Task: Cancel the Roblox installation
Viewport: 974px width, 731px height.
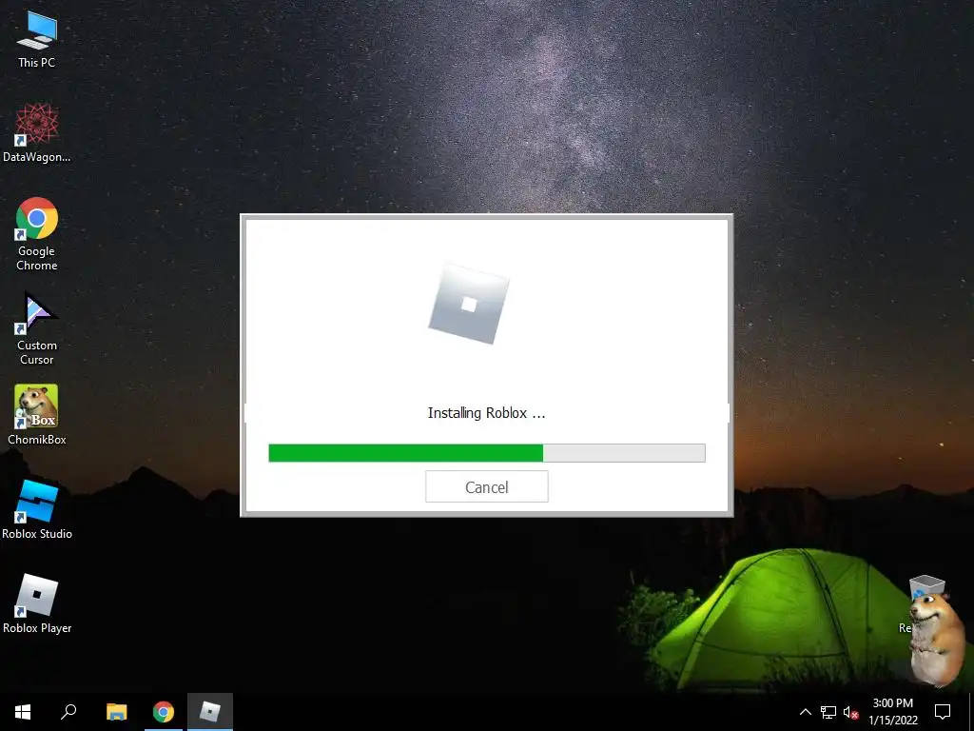Action: (486, 486)
